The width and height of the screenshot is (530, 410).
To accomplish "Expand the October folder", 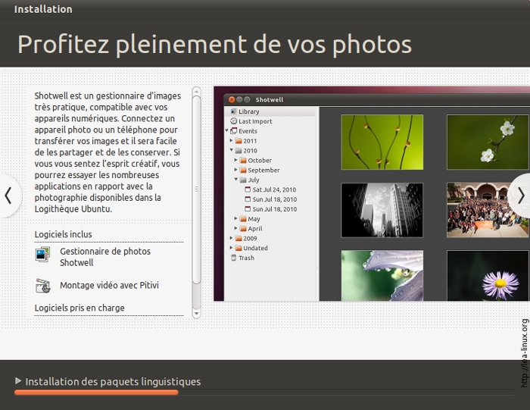I will coord(236,161).
